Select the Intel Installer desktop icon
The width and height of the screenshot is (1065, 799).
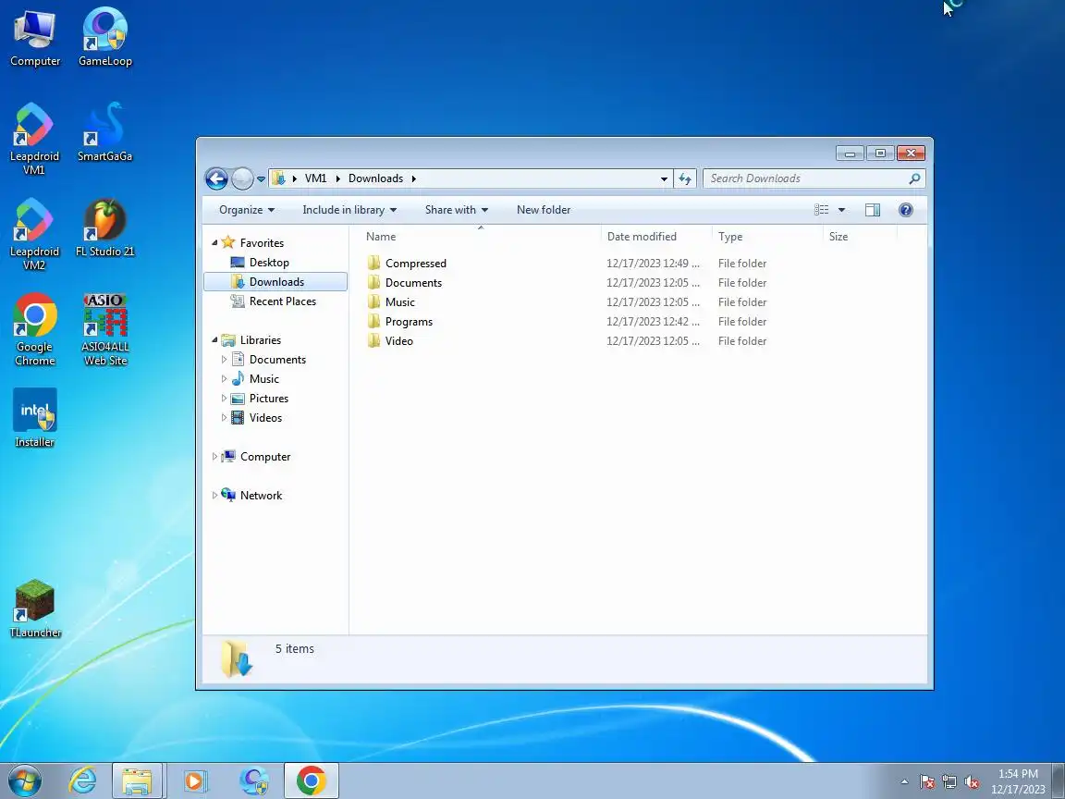[x=34, y=418]
